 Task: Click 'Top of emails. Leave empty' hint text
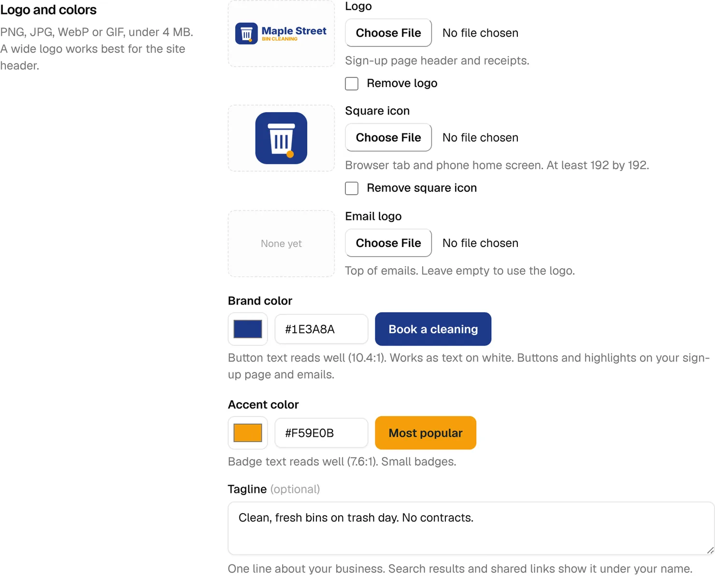click(x=460, y=271)
